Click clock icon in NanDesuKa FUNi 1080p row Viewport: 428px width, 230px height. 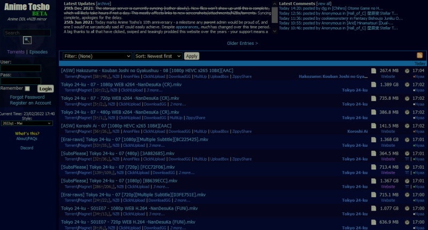click(407, 209)
